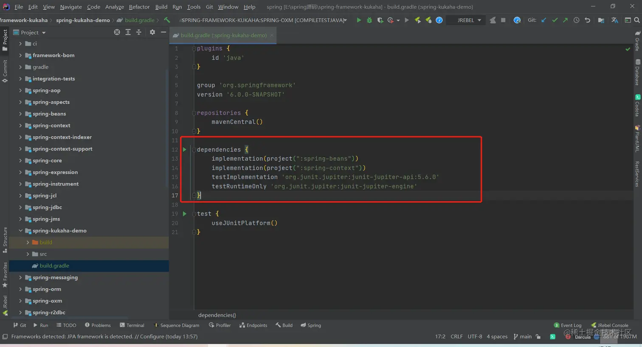The image size is (642, 347).
Task: Open the Problems tool window
Action: 98,325
